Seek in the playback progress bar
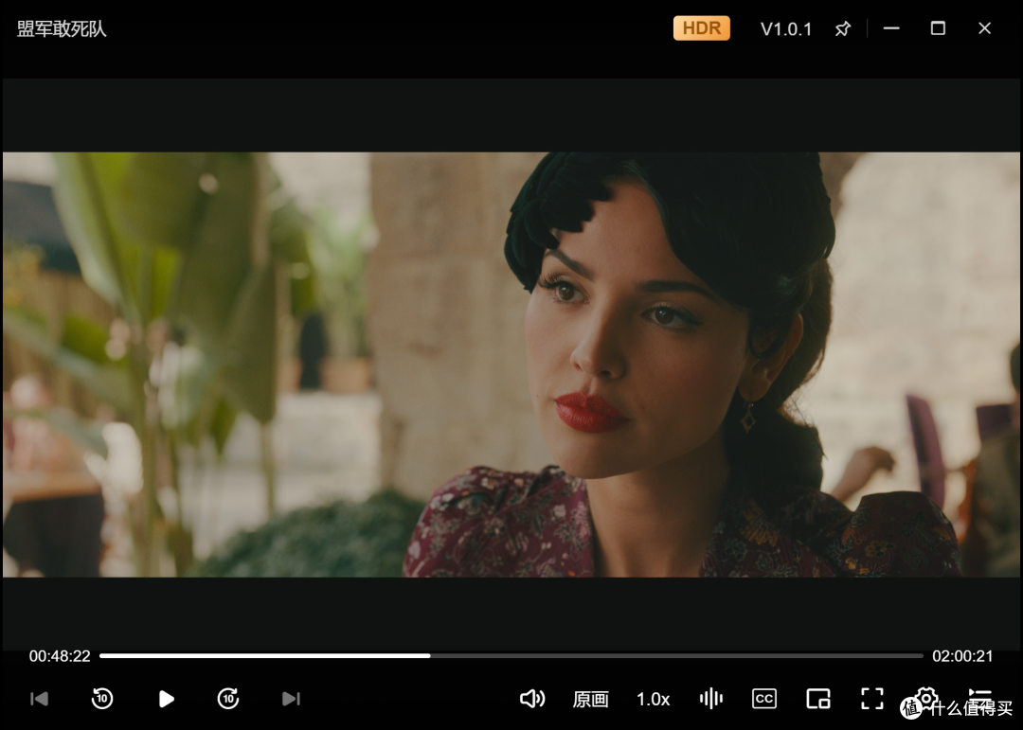Viewport: 1023px width, 730px height. (511, 655)
